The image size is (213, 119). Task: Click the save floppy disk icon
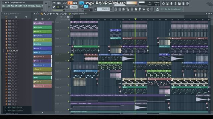(x=179, y=4)
